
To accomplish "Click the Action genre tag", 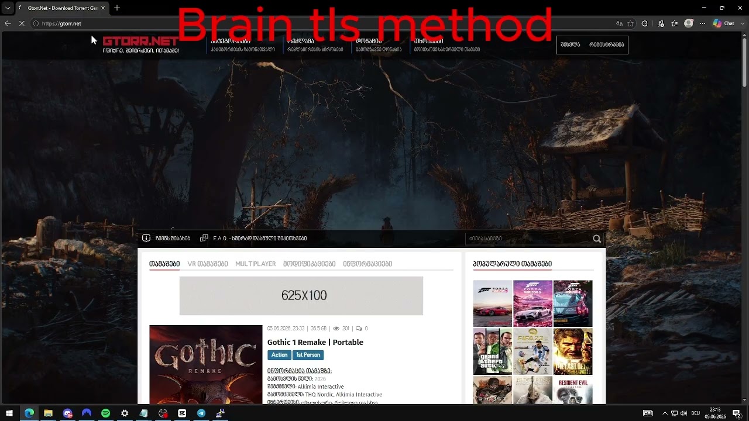I will point(279,355).
